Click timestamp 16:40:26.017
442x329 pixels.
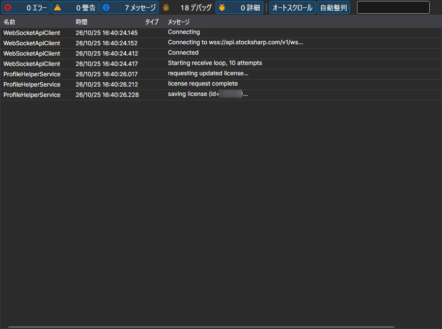point(107,74)
